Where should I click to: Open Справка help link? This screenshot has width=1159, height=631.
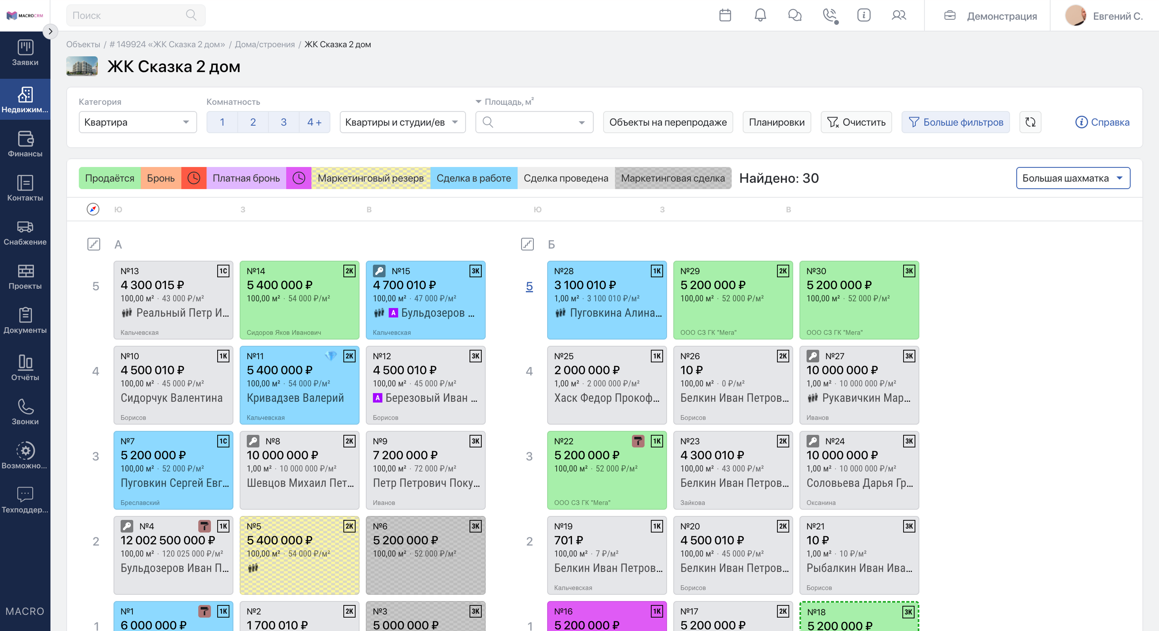click(x=1102, y=122)
